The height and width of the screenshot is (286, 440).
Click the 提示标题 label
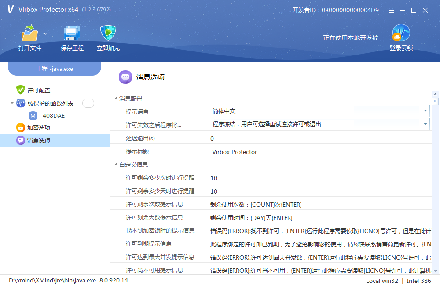[x=137, y=151]
